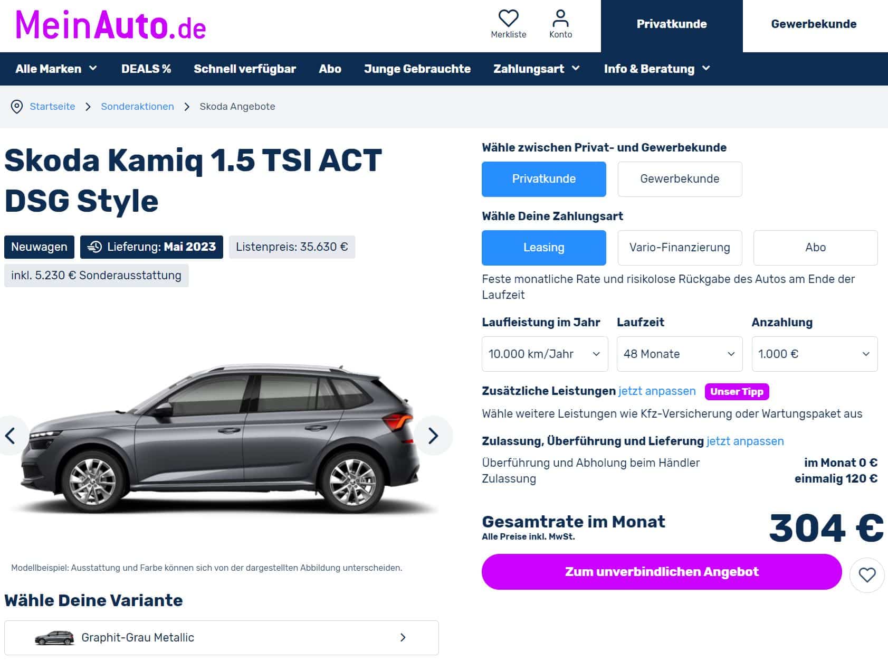888x660 pixels.
Task: Show the previous car image
Action: pos(11,436)
